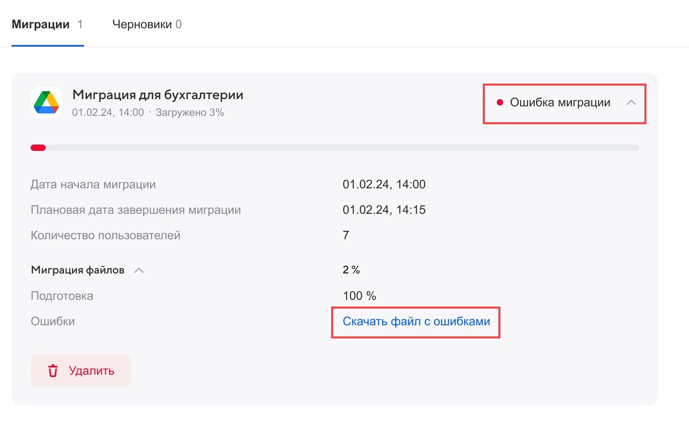Click the Загружено 3% subtitle text
Image resolution: width=689 pixels, height=426 pixels.
[x=189, y=113]
